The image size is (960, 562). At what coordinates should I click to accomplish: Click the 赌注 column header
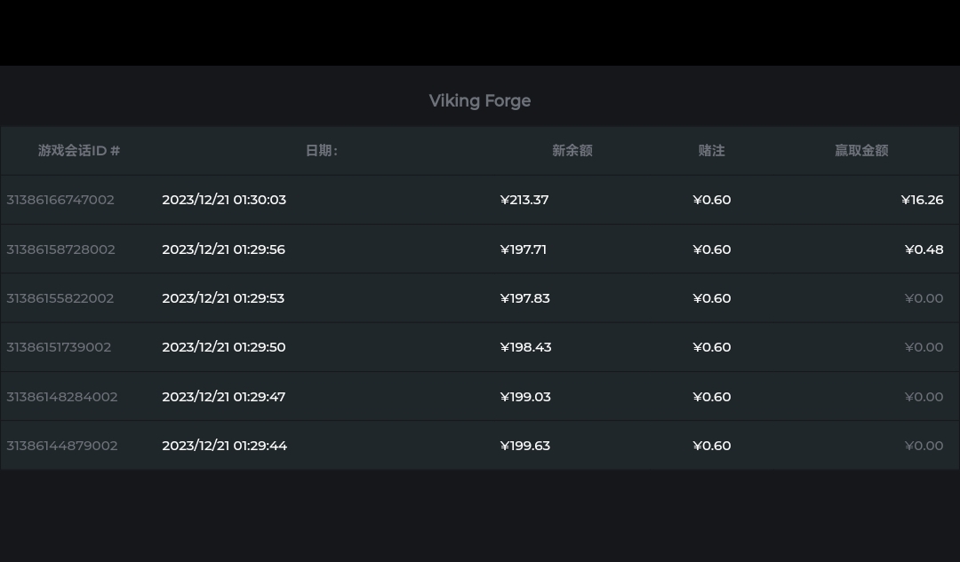pyautogui.click(x=711, y=150)
